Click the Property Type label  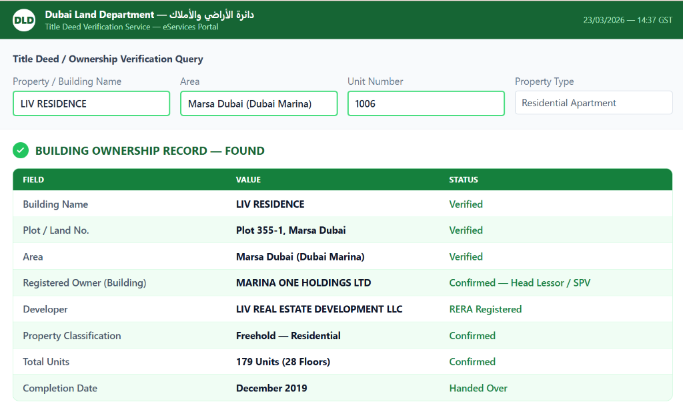click(x=544, y=81)
